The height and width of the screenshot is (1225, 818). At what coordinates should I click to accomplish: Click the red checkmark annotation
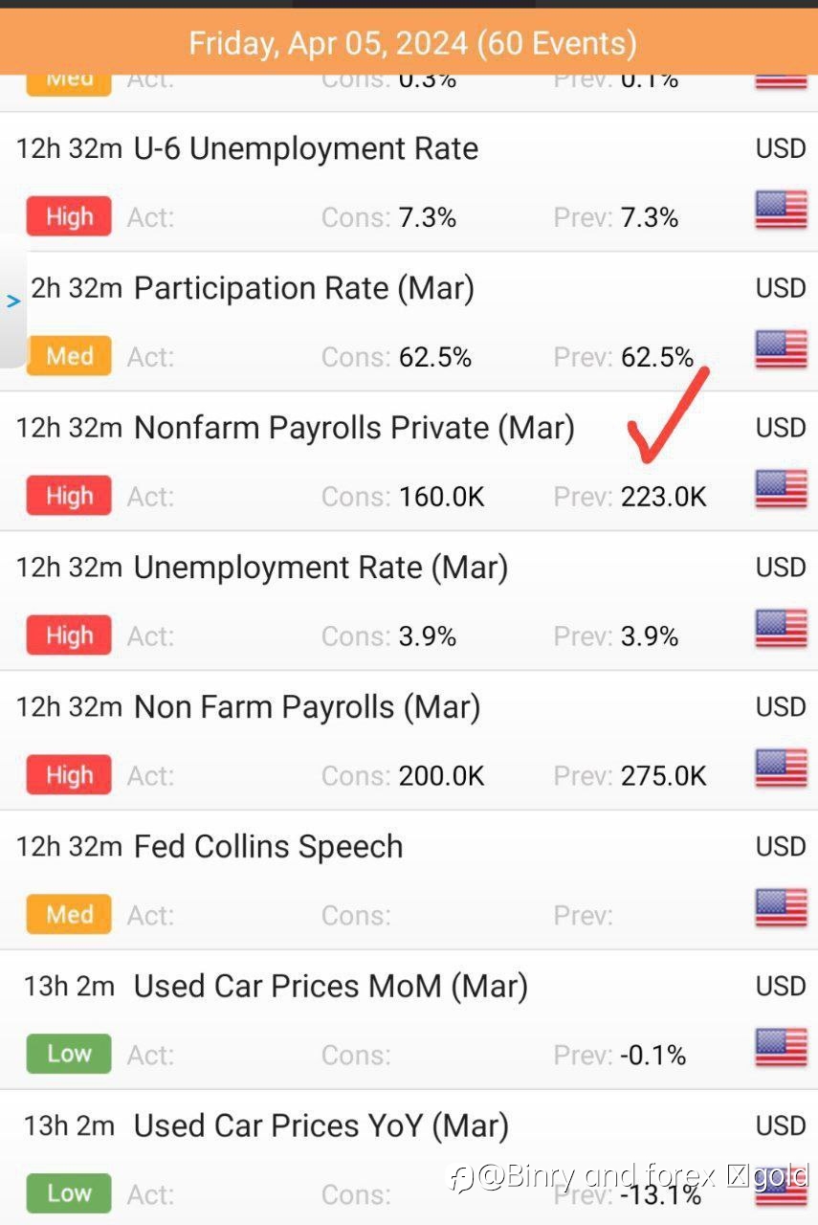pos(668,415)
